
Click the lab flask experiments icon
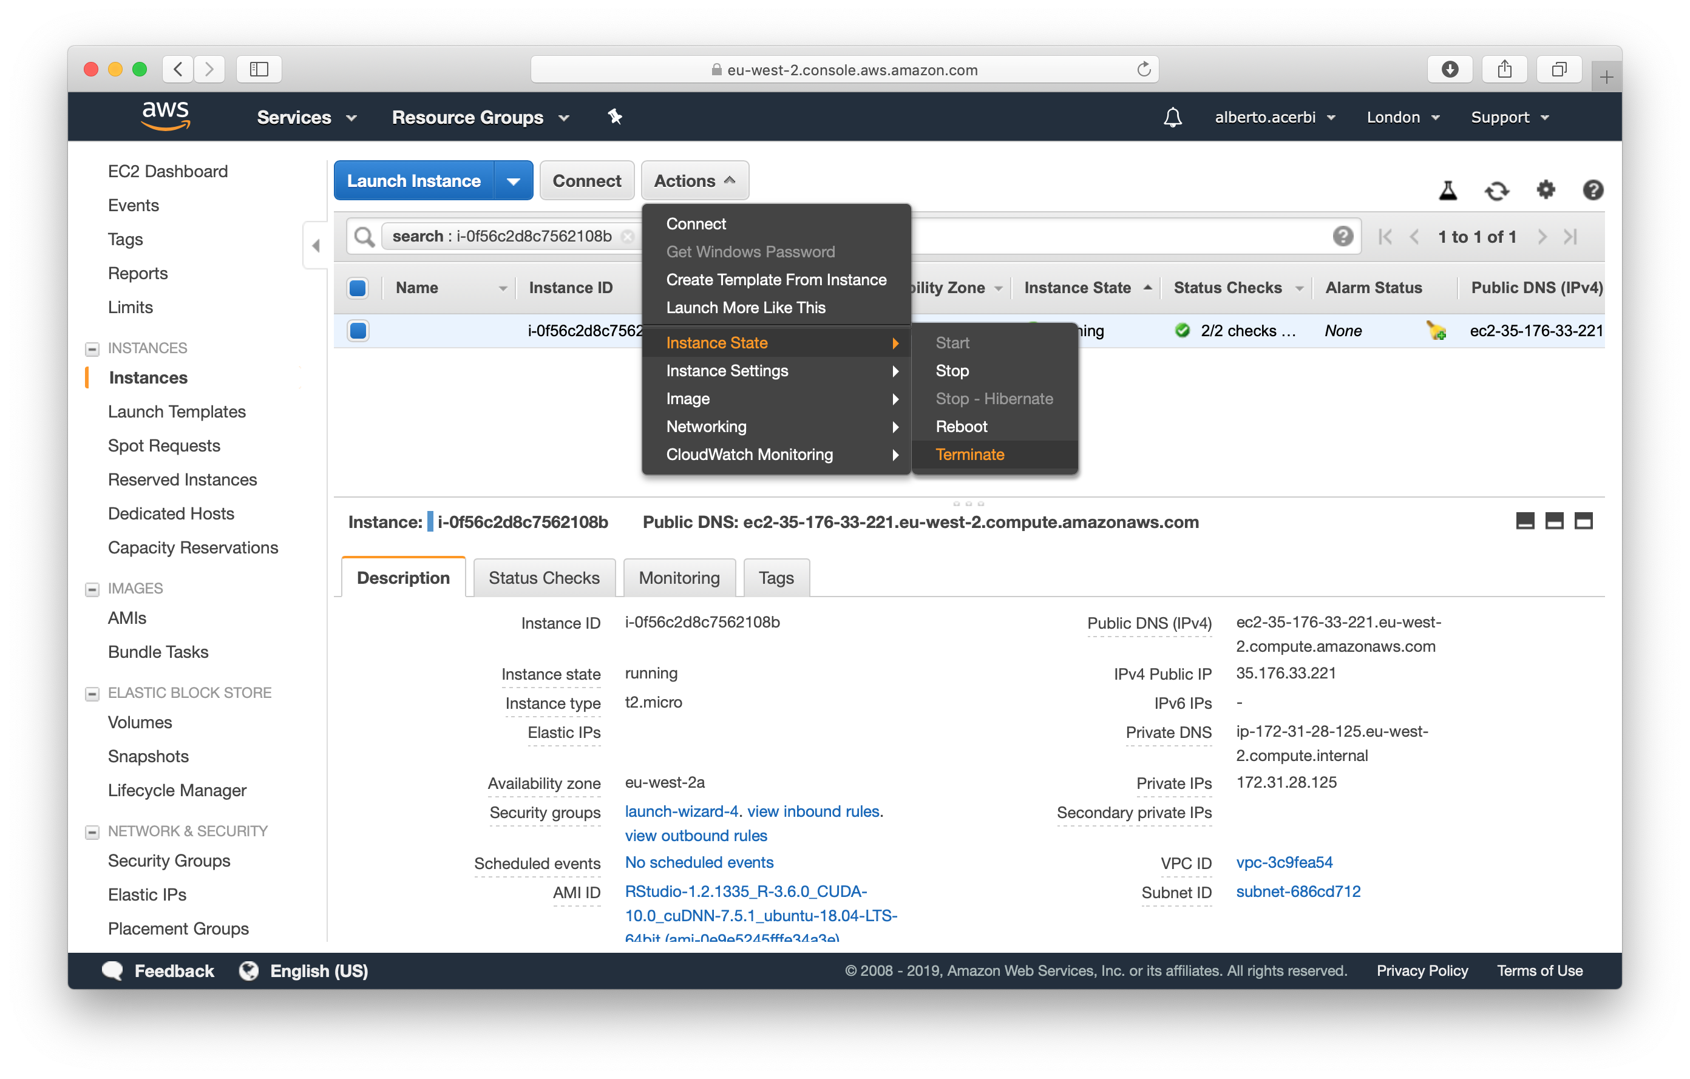(1448, 190)
